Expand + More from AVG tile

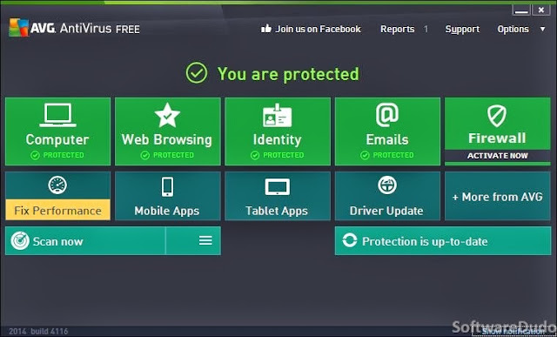click(497, 196)
